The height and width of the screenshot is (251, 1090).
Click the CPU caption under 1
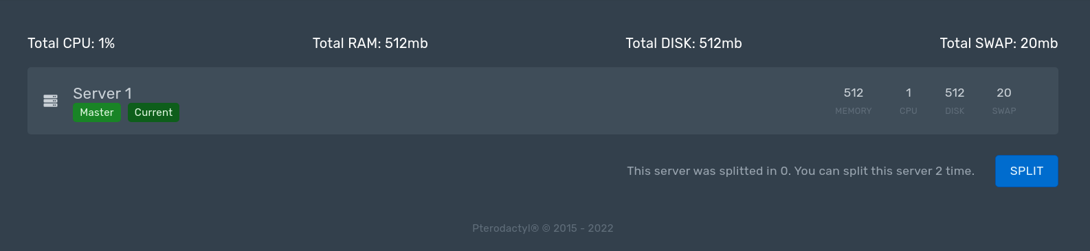point(909,111)
